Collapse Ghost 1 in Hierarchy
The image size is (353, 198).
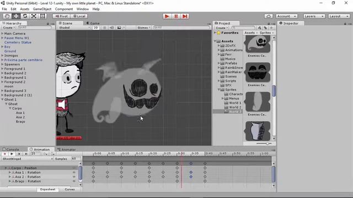(2, 100)
